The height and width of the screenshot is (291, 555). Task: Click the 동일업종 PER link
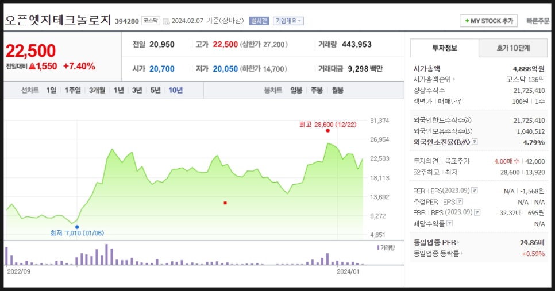(x=435, y=243)
